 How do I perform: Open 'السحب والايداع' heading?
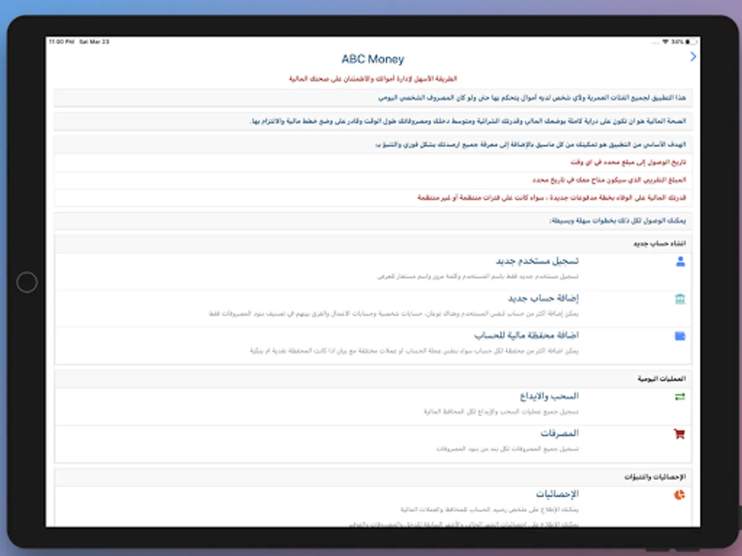click(549, 396)
